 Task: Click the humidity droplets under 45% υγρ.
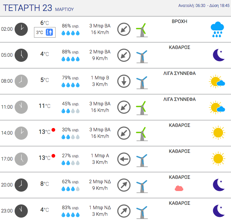point(71,111)
